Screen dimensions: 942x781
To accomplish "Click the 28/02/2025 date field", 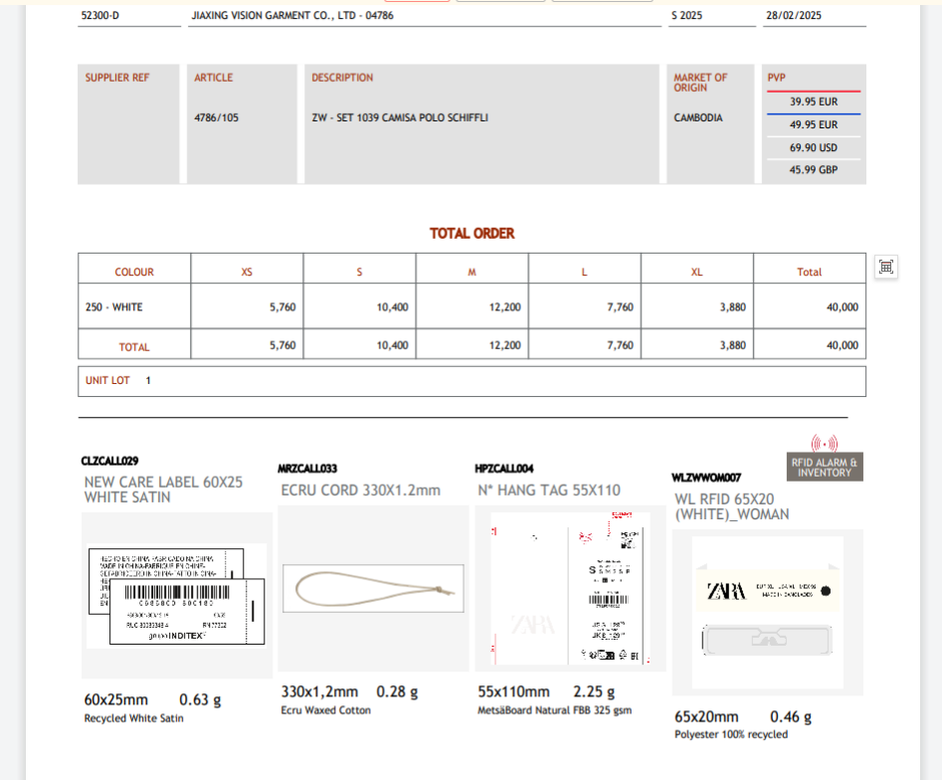I will 793,16.
